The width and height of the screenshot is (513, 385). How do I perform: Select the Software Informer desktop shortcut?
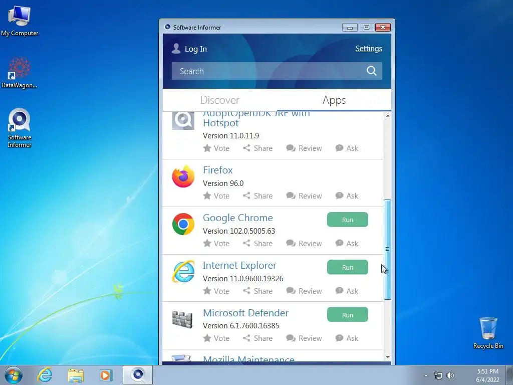pyautogui.click(x=20, y=128)
